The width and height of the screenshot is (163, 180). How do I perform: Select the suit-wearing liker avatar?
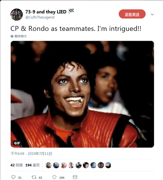tap(71, 165)
